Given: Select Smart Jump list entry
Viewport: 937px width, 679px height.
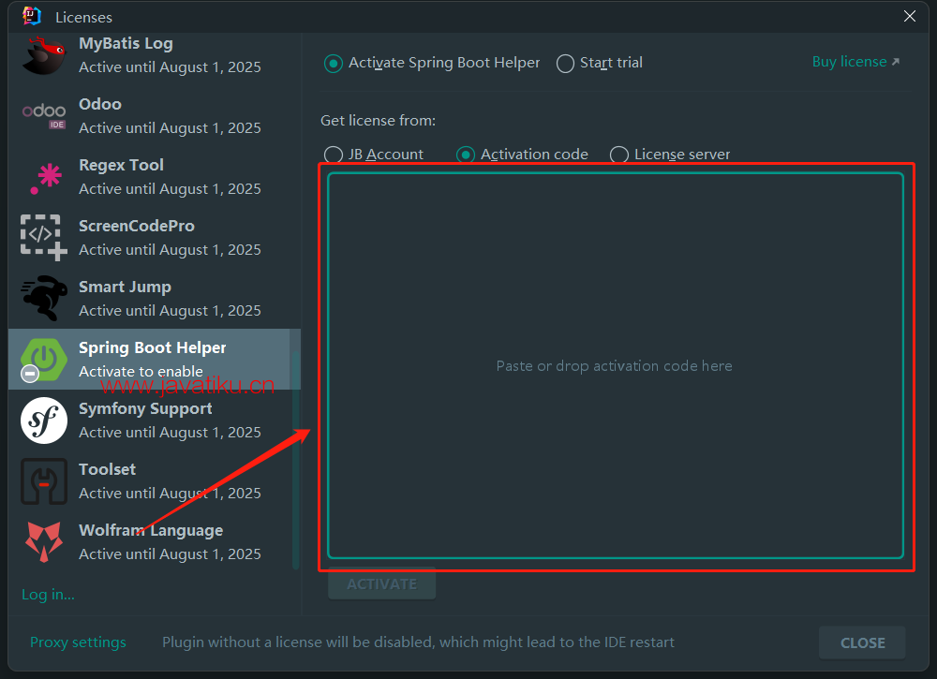Looking at the screenshot, I should coord(155,299).
